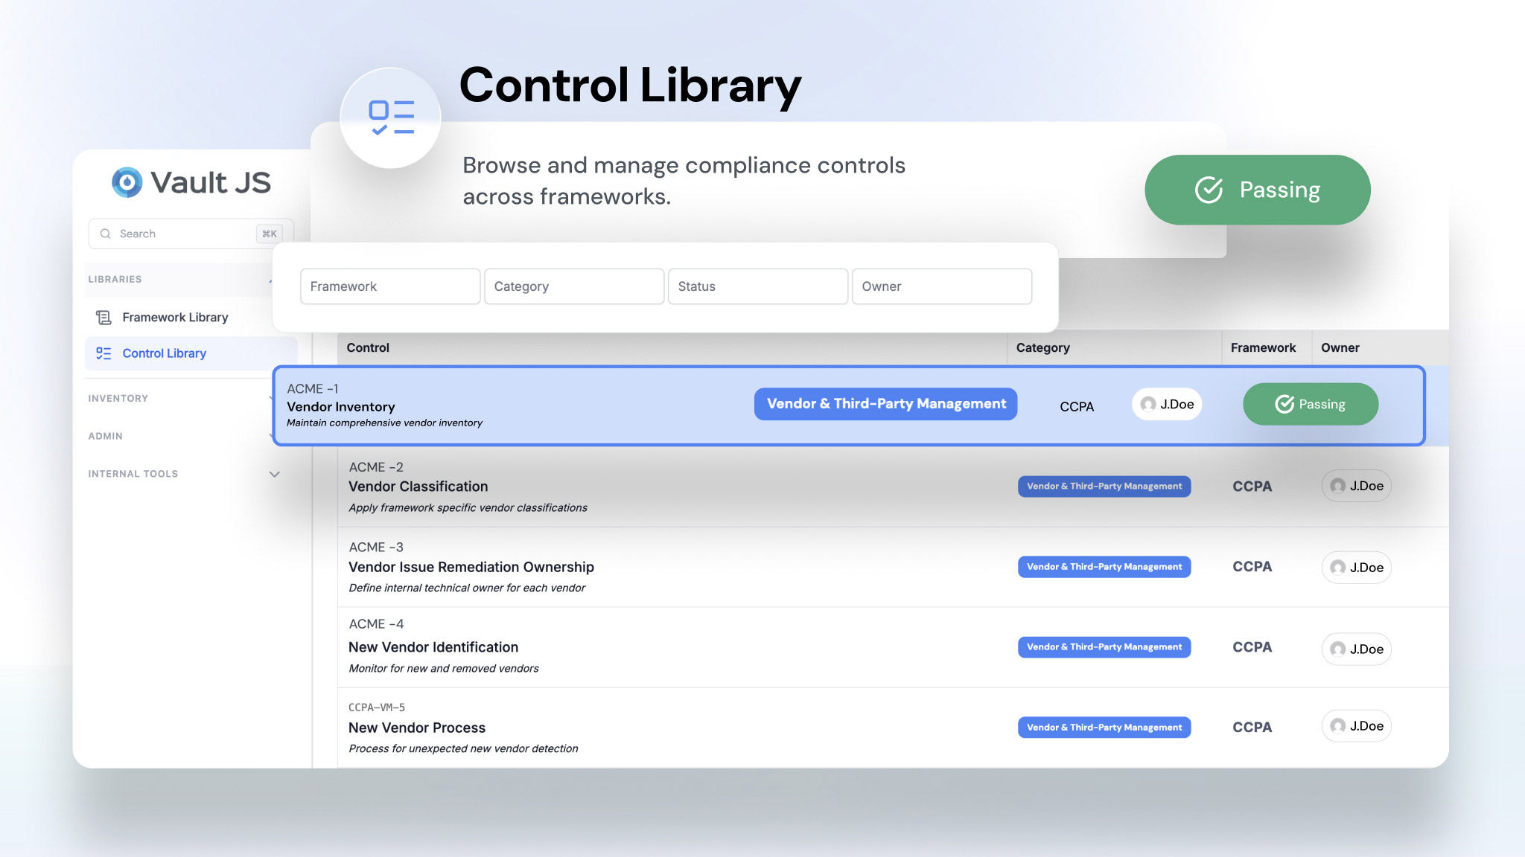Open the New Vendor Identification control
The width and height of the screenshot is (1525, 857).
tap(434, 647)
